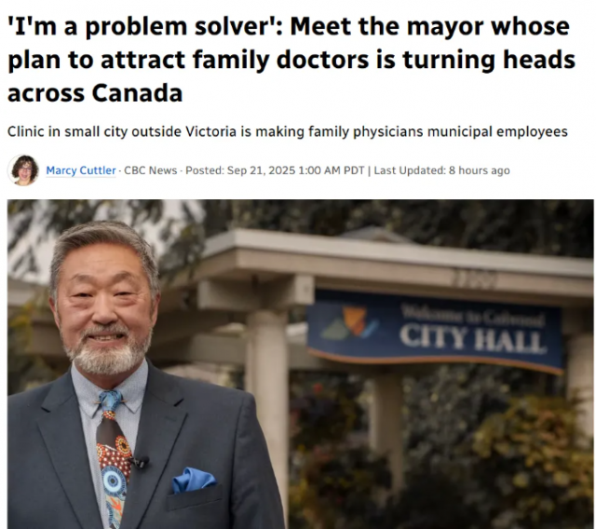Click the author's round avatar photo
The width and height of the screenshot is (596, 529).
(23, 170)
